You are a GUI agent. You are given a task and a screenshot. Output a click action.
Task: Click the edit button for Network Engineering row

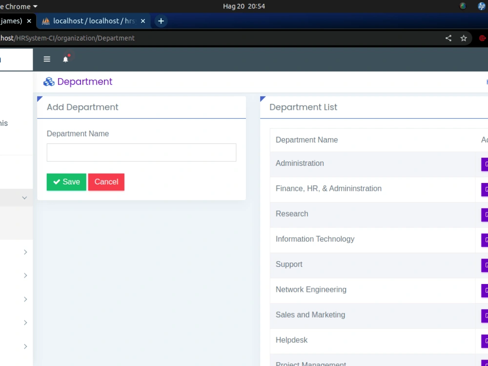coord(485,290)
